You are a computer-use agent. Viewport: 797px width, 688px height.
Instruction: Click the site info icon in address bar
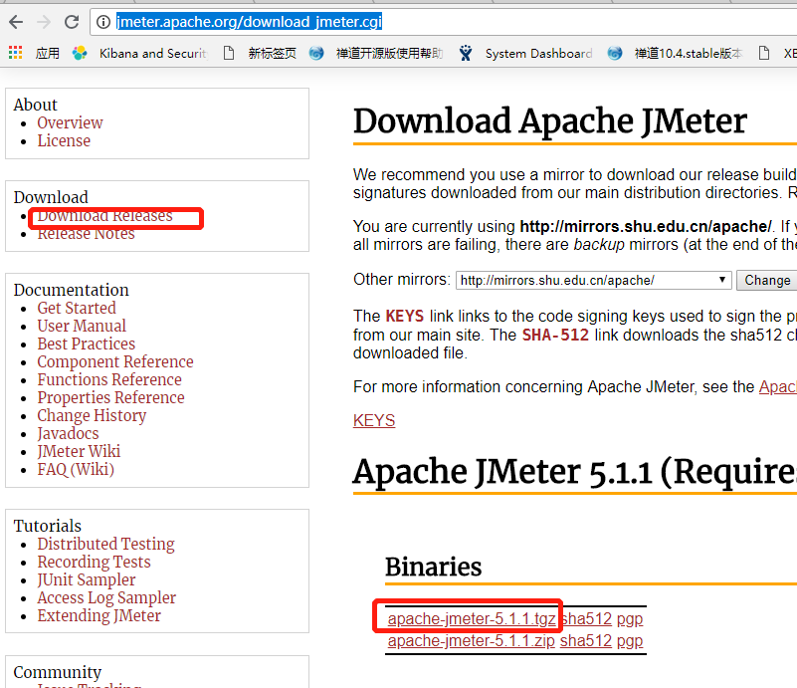point(103,22)
